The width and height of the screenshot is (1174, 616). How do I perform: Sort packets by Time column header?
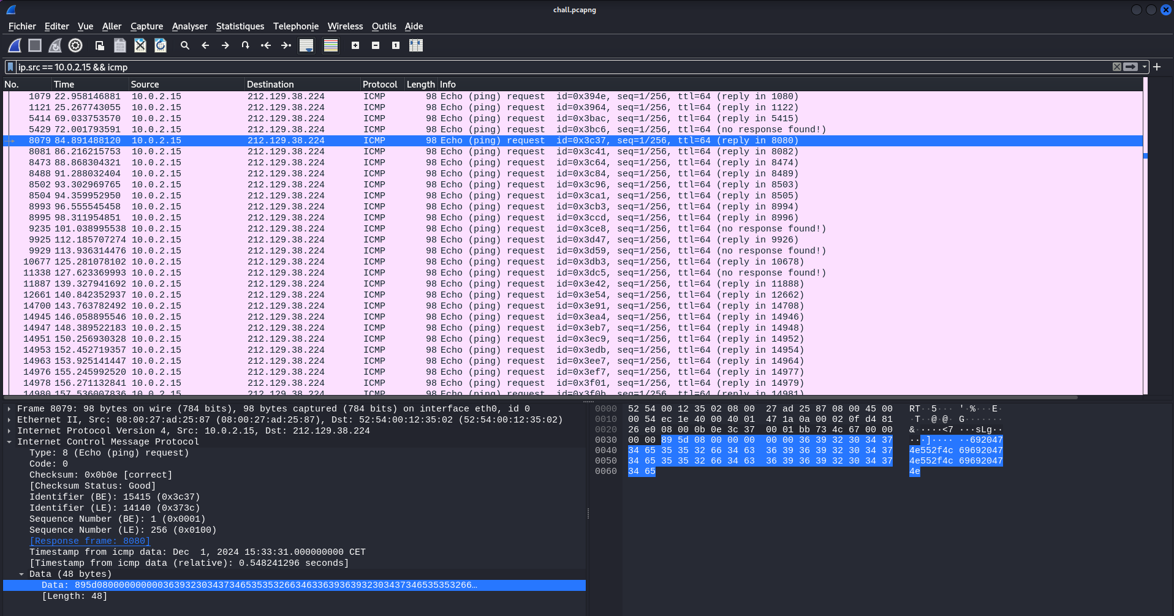click(x=90, y=85)
